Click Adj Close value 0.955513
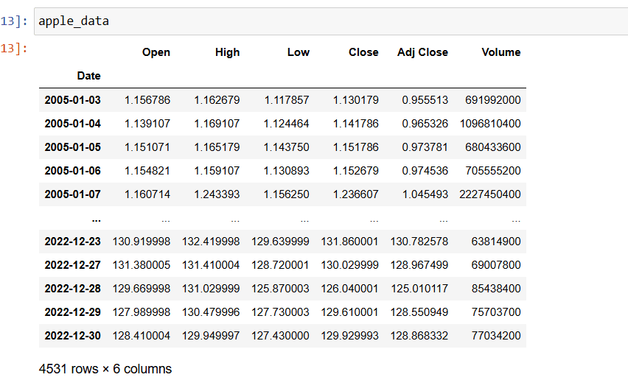628x380 pixels. pos(425,100)
